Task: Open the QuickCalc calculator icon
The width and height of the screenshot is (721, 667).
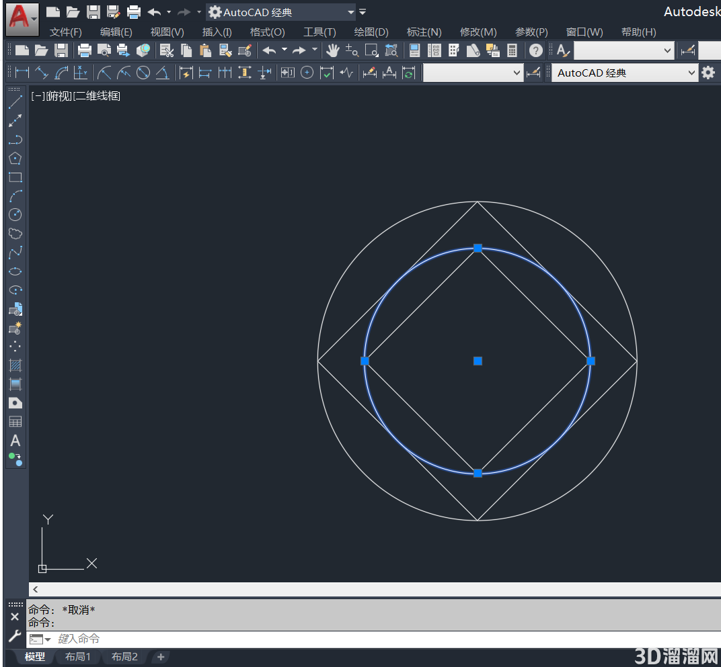Action: click(x=512, y=50)
